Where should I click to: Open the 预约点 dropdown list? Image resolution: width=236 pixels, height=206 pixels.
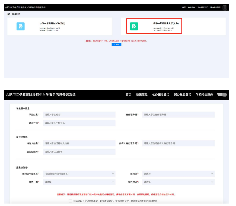pyautogui.click(x=178, y=174)
